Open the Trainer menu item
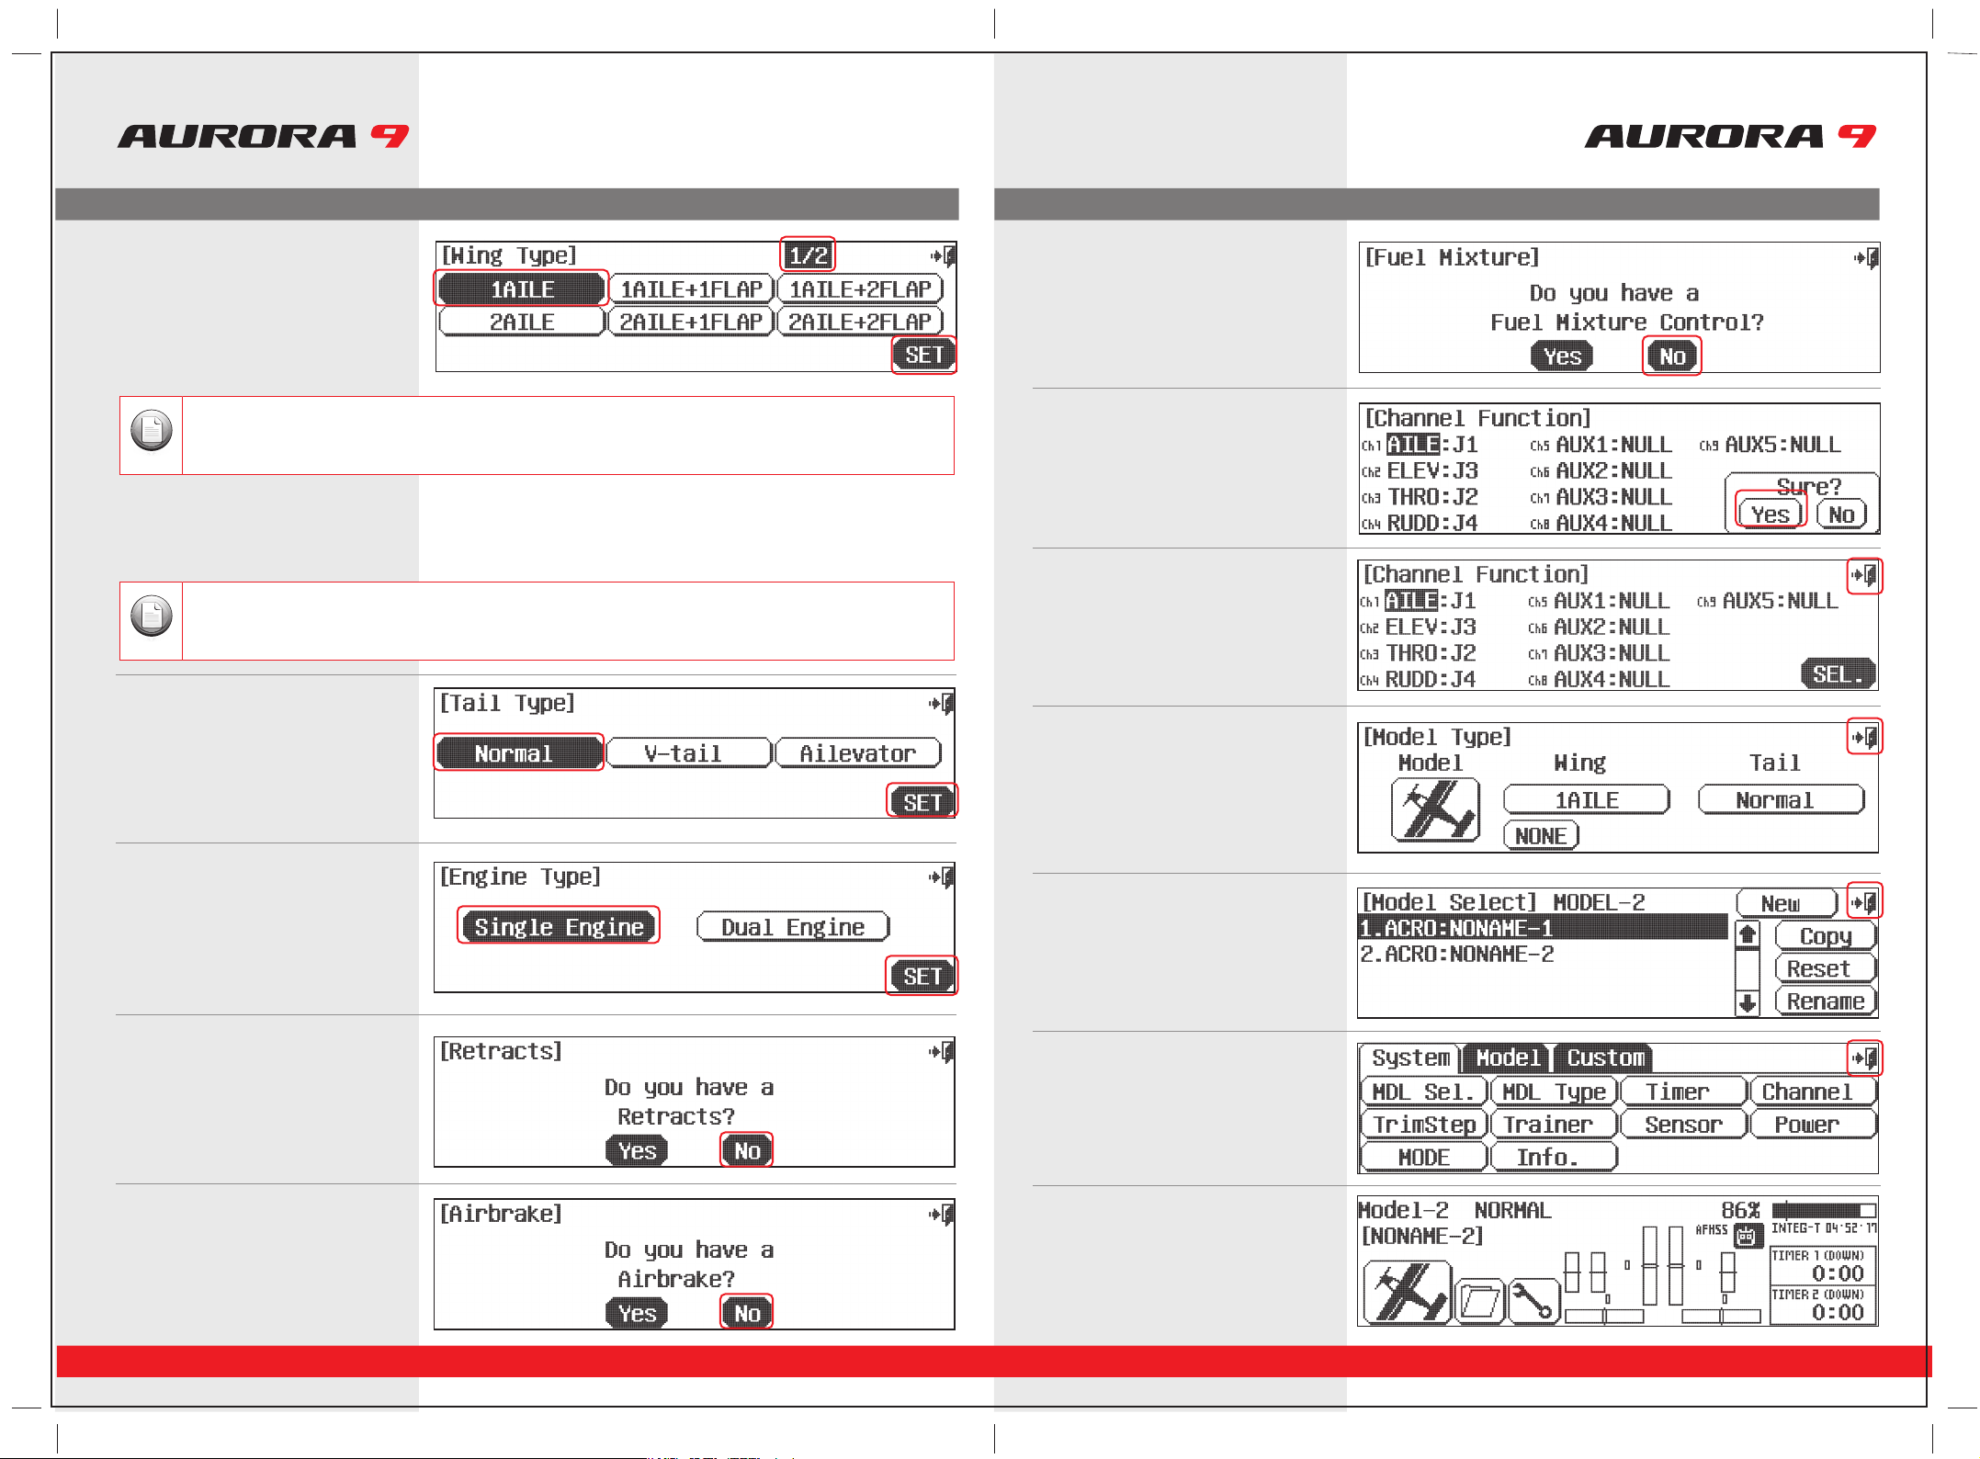 (1555, 1125)
